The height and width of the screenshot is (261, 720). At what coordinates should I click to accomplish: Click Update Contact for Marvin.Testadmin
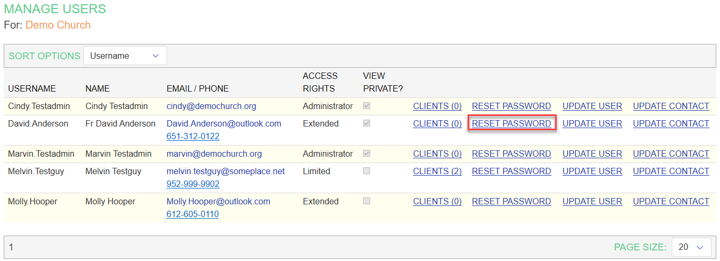point(671,154)
